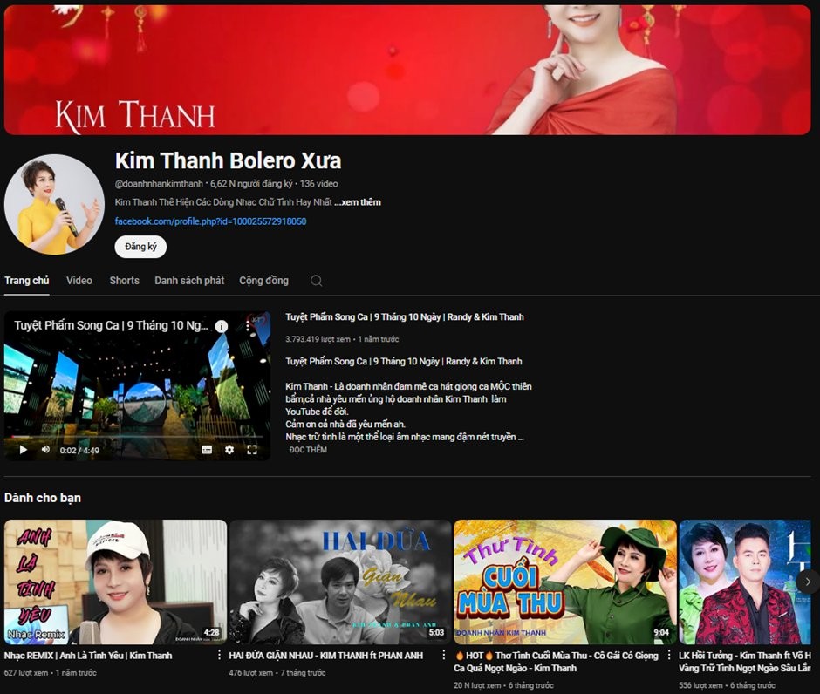Image resolution: width=820 pixels, height=694 pixels.
Task: Click 20 N lượt xem under Thư Tình video
Action: click(x=477, y=685)
